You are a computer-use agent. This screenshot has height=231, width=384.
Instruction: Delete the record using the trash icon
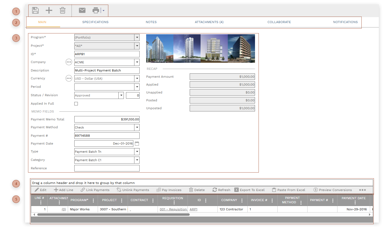point(63,10)
